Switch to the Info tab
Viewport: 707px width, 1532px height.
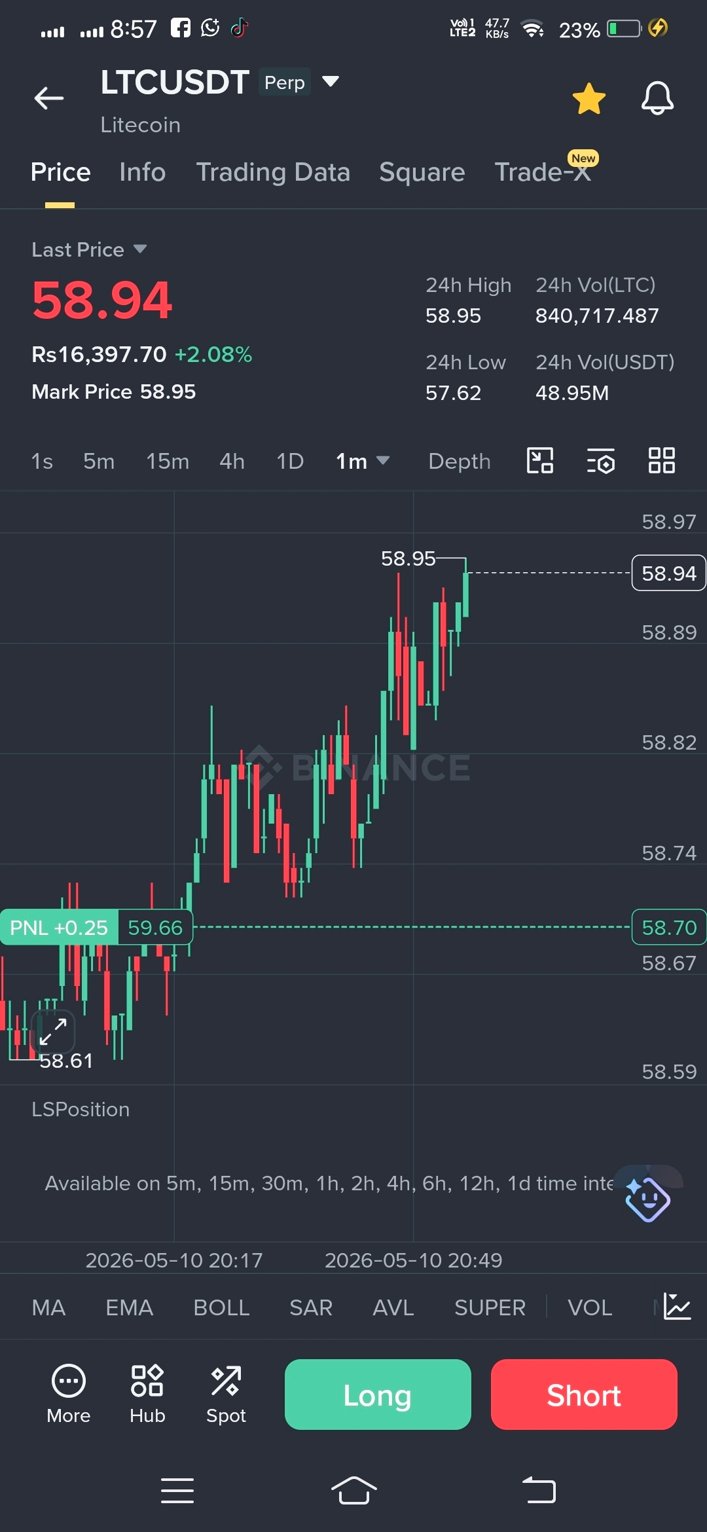click(x=142, y=172)
